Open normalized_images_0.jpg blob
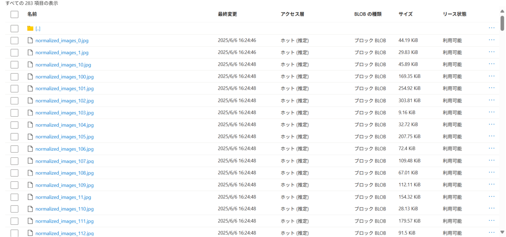Image resolution: width=506 pixels, height=237 pixels. 62,41
